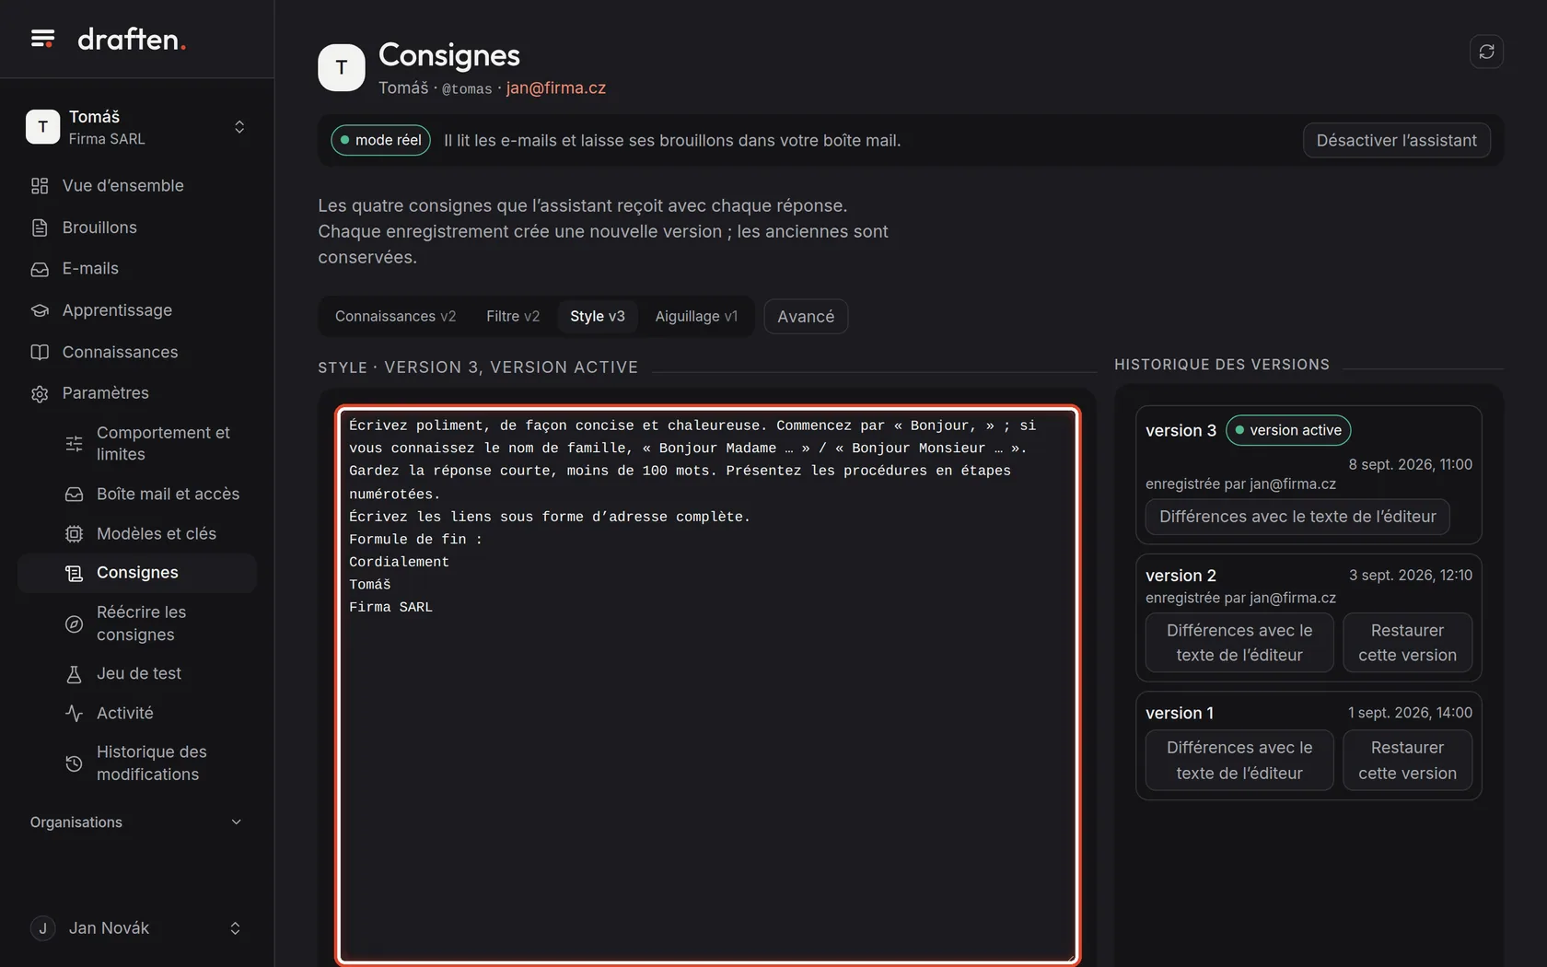Image resolution: width=1547 pixels, height=967 pixels.
Task: Open Vue d'ensemble dashboard icon
Action: coord(40,186)
